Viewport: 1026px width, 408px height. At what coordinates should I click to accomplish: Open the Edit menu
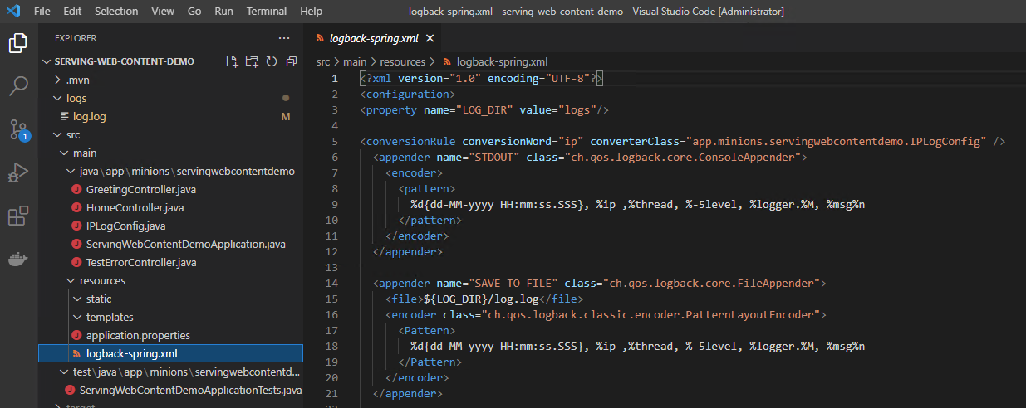pos(72,12)
